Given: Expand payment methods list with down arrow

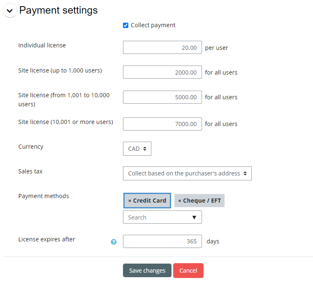Looking at the screenshot, I should pyautogui.click(x=194, y=217).
